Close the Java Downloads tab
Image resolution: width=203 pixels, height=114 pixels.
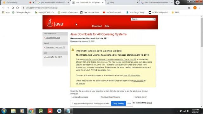click(x=103, y=3)
